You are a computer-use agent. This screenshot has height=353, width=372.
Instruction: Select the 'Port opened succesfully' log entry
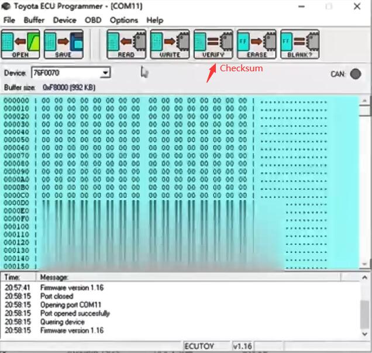coord(180,313)
